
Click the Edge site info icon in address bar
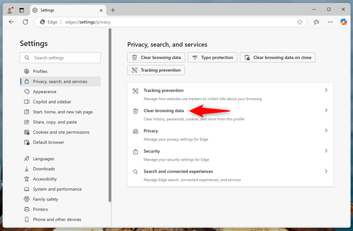click(x=48, y=22)
